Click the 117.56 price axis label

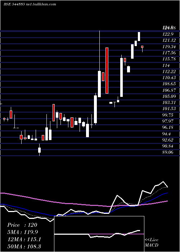coord(169,53)
